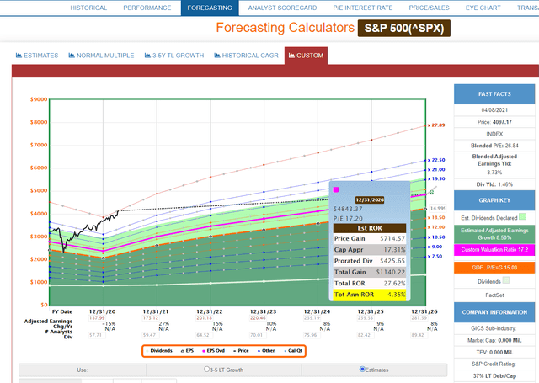Select the Estimates radio button

tap(362, 369)
